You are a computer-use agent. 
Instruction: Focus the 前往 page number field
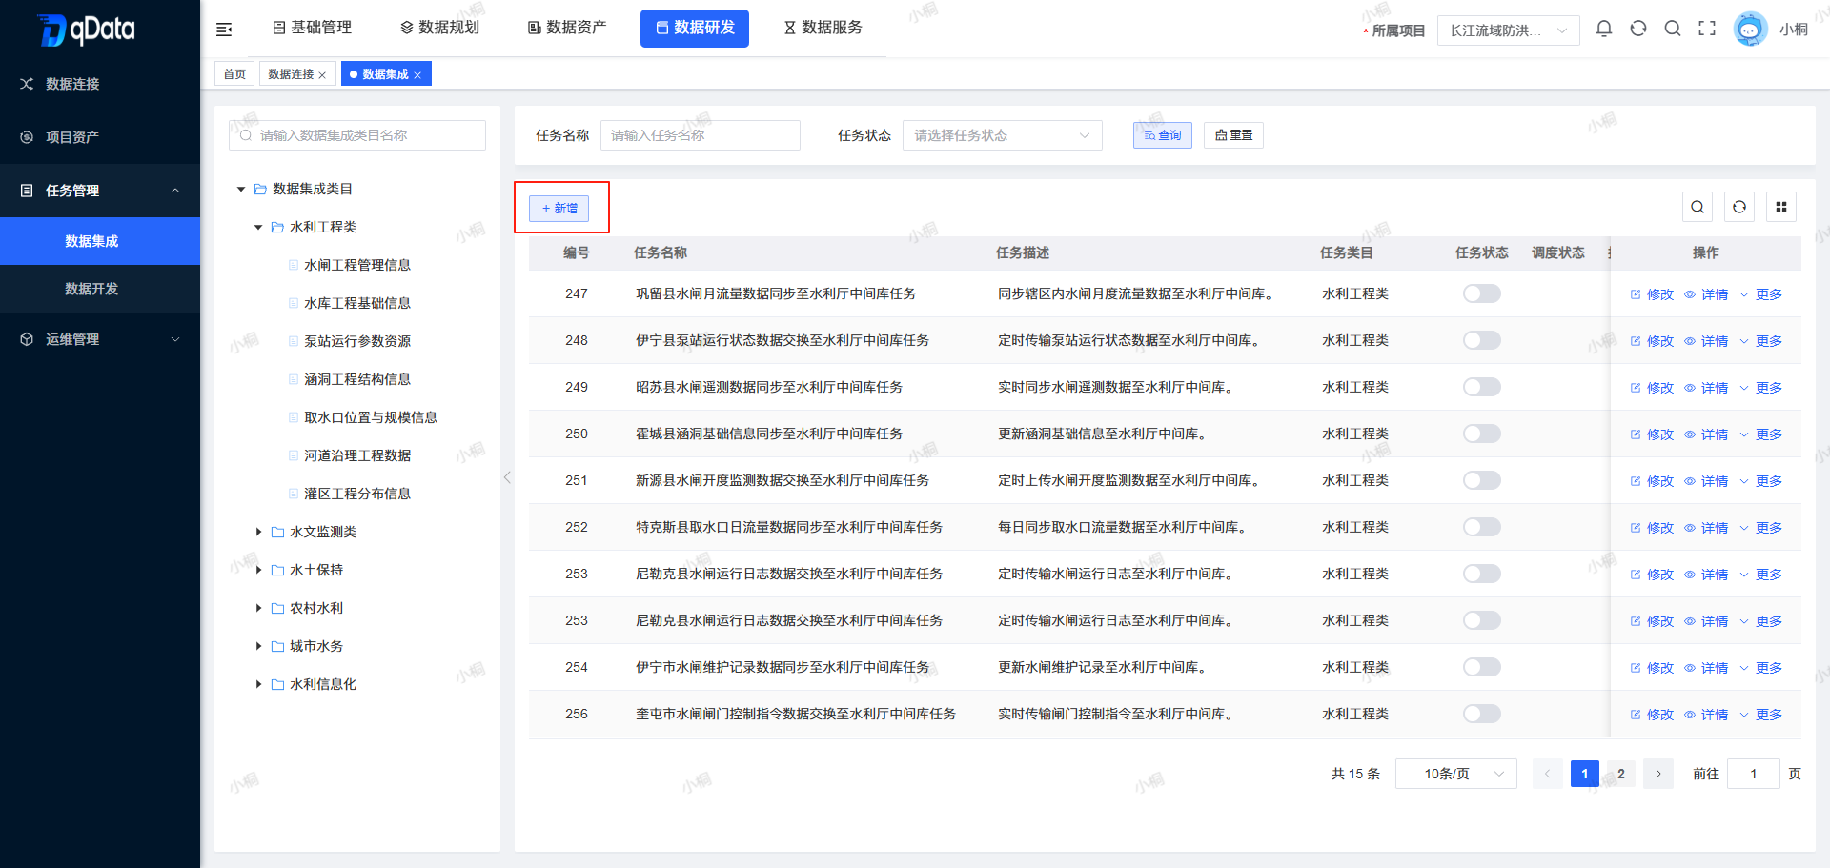point(1753,774)
